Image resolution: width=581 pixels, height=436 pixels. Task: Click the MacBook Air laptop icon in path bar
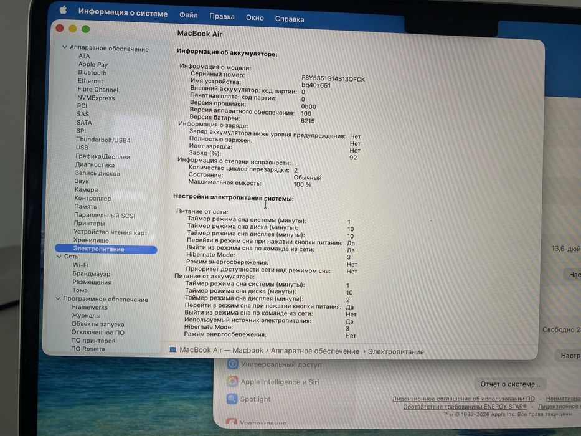coord(172,349)
